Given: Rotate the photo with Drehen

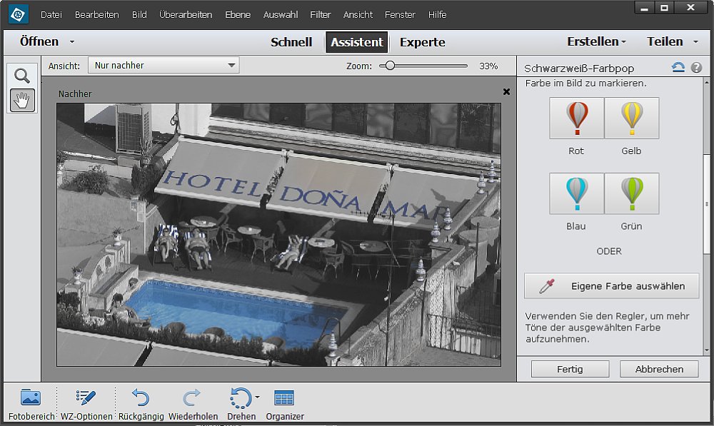Looking at the screenshot, I should coord(241,404).
